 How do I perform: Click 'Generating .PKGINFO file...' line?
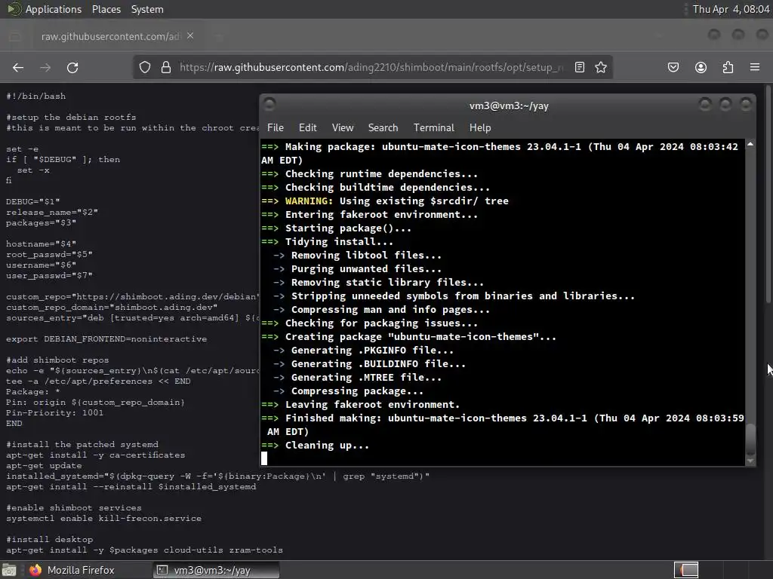372,350
